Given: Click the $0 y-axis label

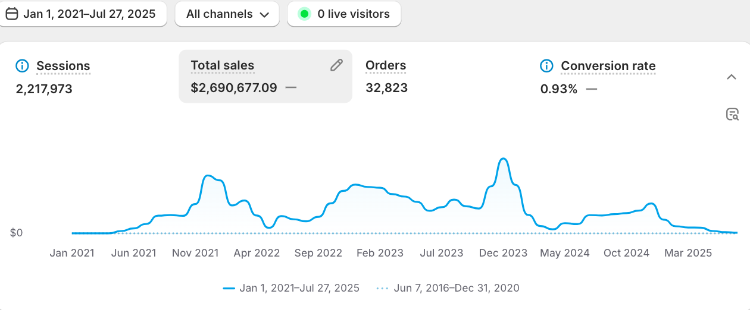Looking at the screenshot, I should (x=17, y=233).
